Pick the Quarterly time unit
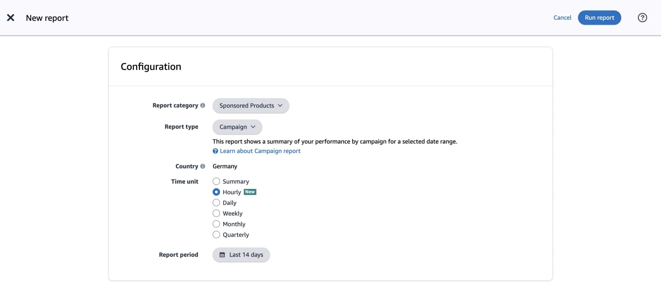This screenshot has height=288, width=661. coord(216,234)
